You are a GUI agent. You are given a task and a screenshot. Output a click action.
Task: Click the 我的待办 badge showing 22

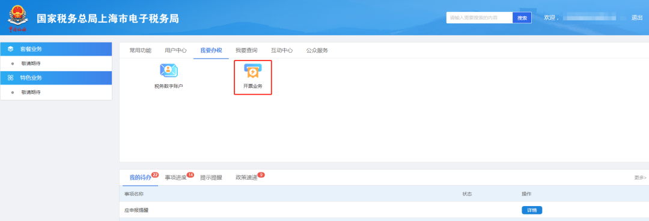[x=155, y=175]
